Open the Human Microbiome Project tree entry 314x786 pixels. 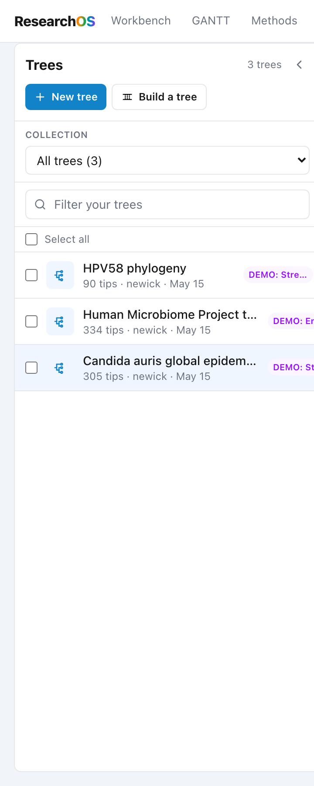coord(170,314)
